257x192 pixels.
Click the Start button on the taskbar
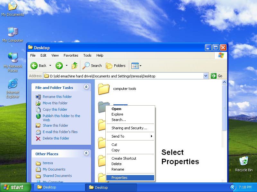(x=13, y=187)
